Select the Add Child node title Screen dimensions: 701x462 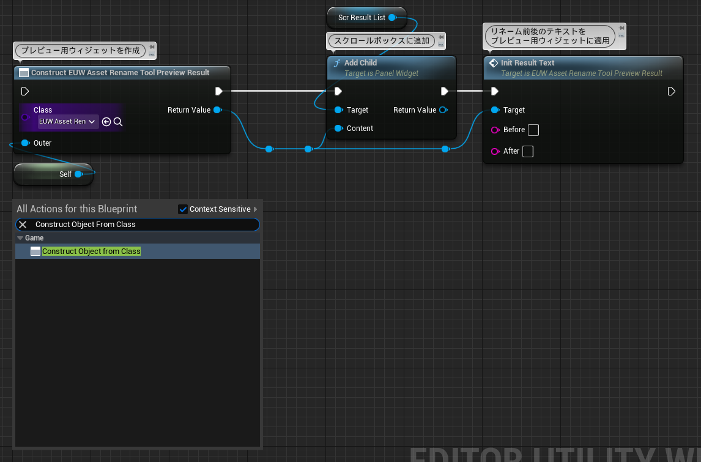pos(360,63)
